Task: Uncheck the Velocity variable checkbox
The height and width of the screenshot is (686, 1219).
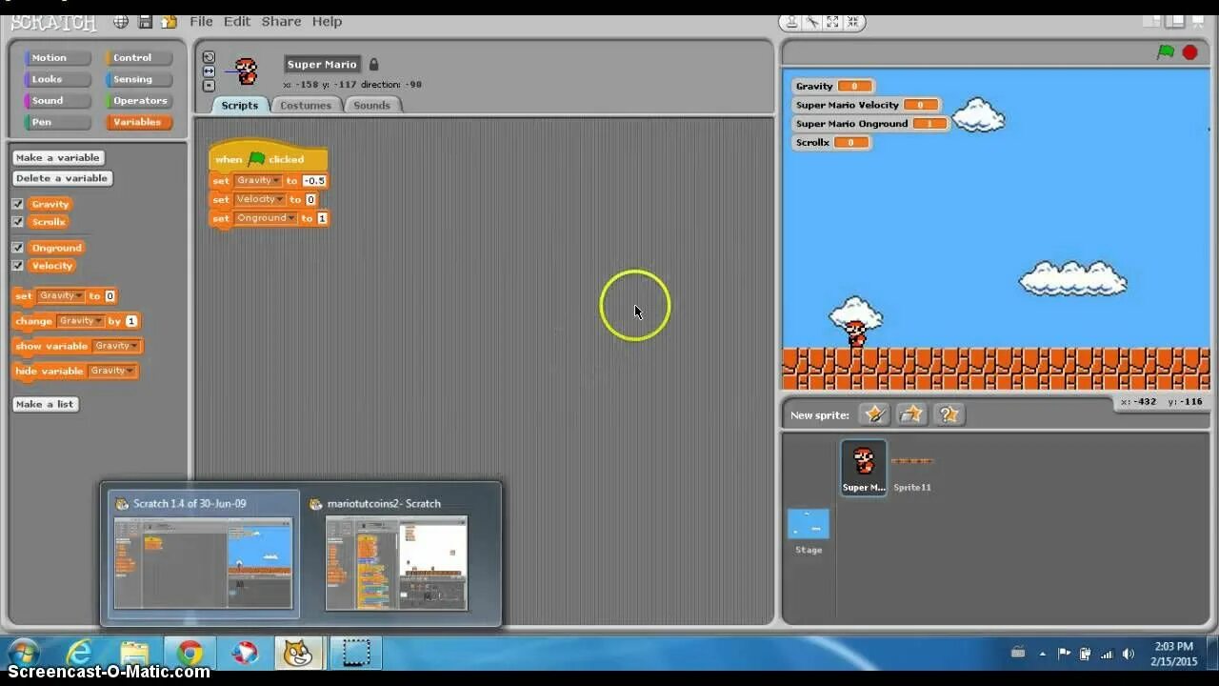Action: tap(17, 266)
